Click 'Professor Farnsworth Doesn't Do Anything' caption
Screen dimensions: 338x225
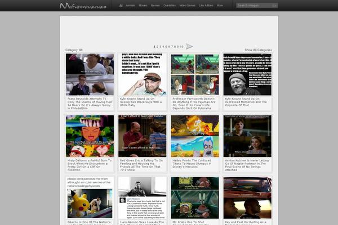[x=194, y=103]
